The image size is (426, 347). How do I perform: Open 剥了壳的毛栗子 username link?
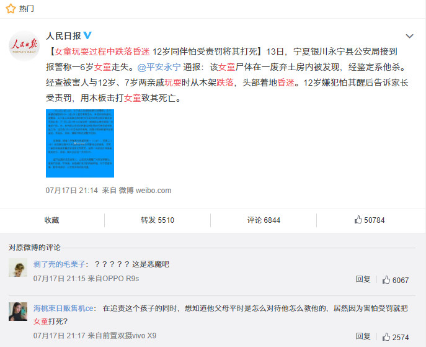pyautogui.click(x=60, y=264)
